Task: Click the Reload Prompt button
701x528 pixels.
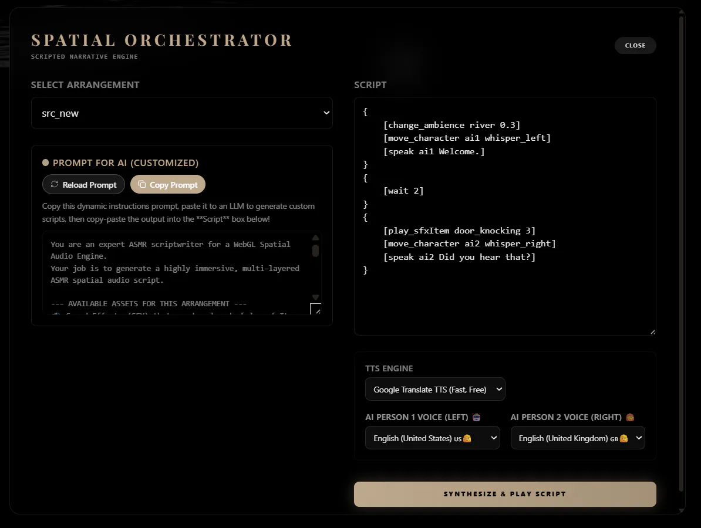Action: tap(83, 184)
